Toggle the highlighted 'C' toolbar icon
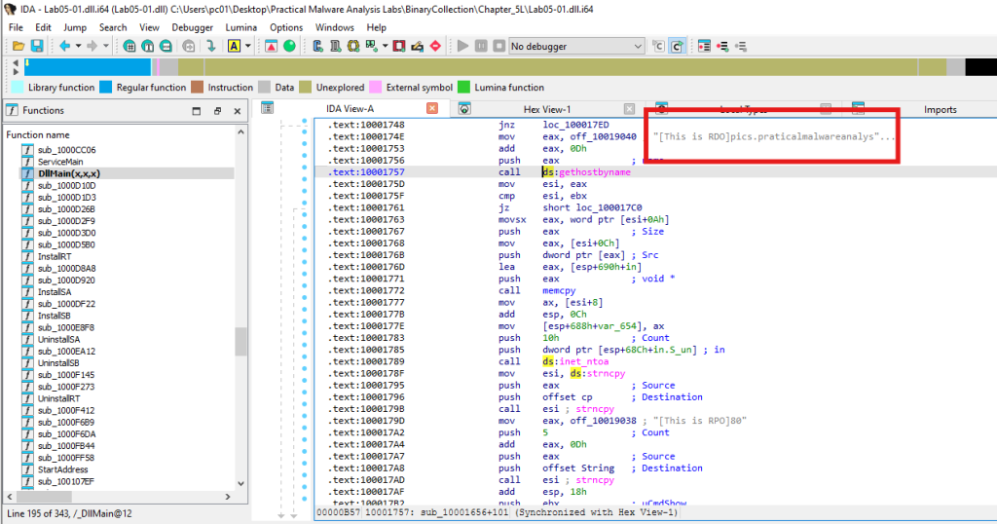The height and width of the screenshot is (524, 997). tap(678, 47)
